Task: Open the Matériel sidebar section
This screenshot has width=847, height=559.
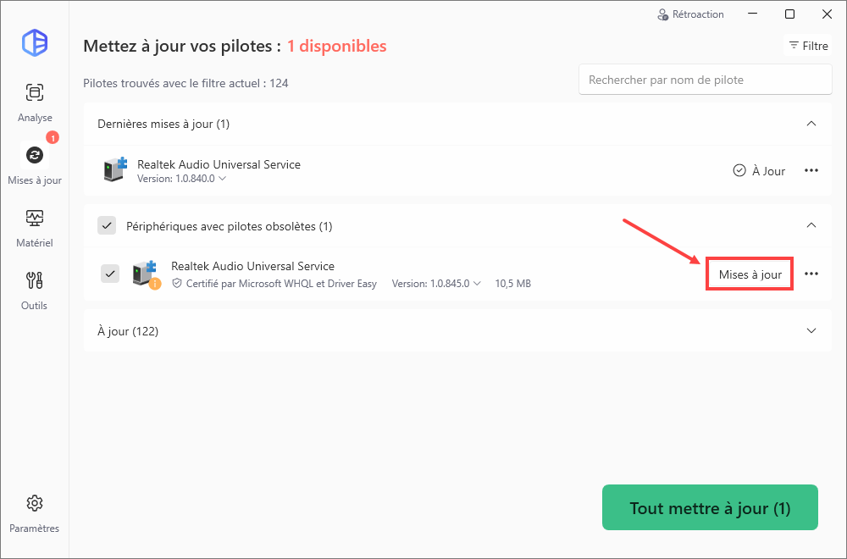Action: click(35, 228)
